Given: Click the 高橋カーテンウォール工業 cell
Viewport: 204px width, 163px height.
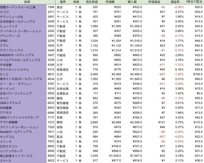Looking at the screenshot, I should 18,7.
